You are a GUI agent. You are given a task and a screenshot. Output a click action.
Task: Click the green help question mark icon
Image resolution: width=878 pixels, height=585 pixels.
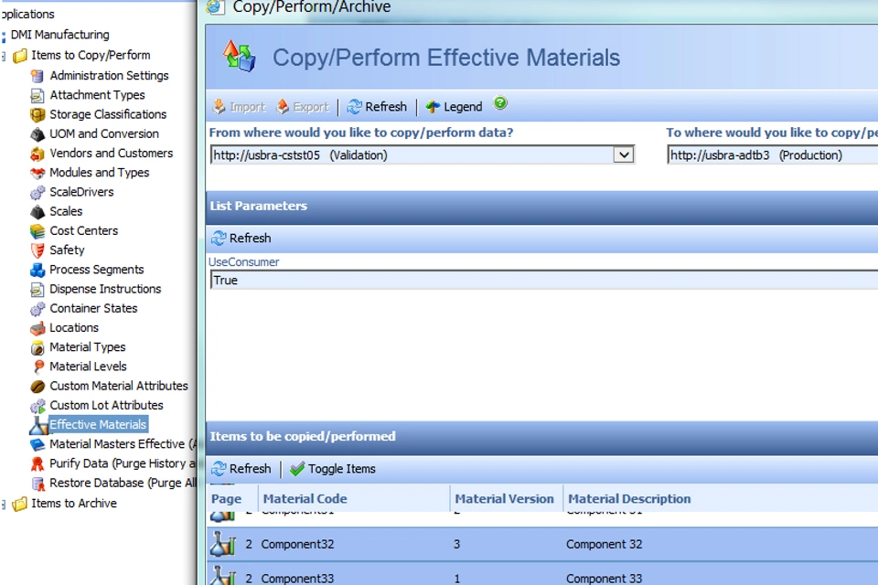click(500, 103)
